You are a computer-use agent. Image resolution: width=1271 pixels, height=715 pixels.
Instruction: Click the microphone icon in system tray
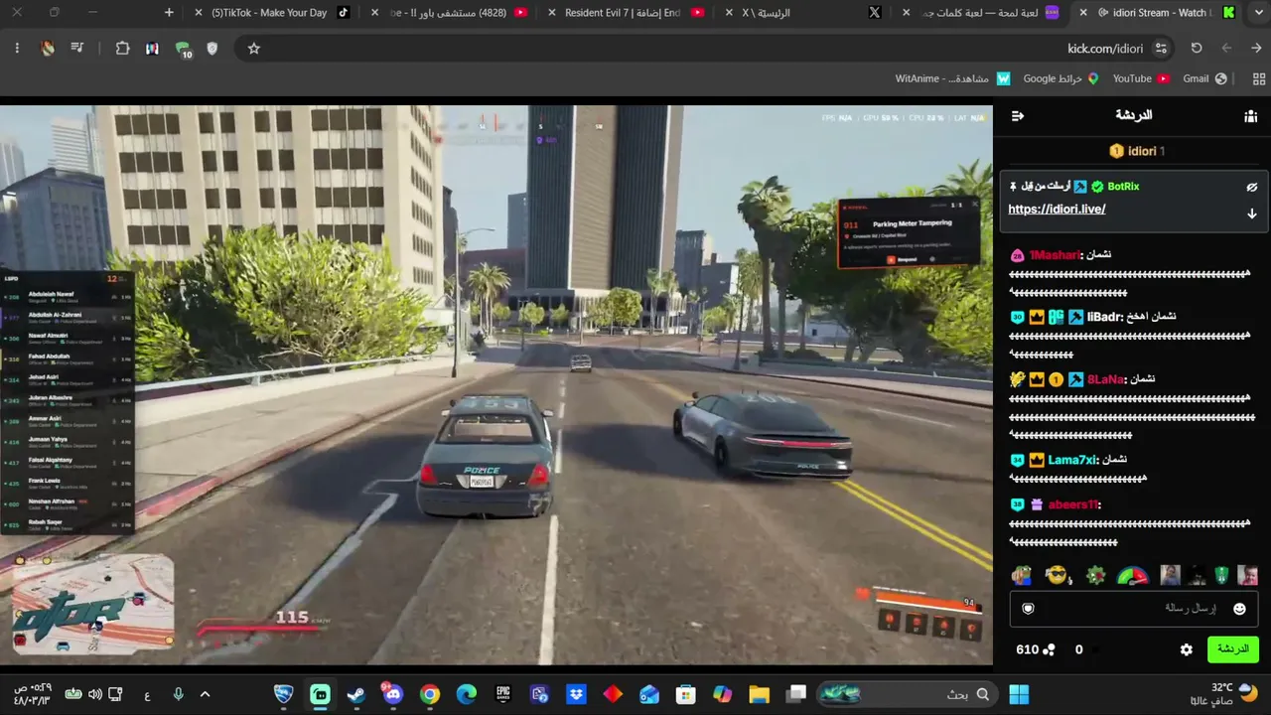[178, 694]
